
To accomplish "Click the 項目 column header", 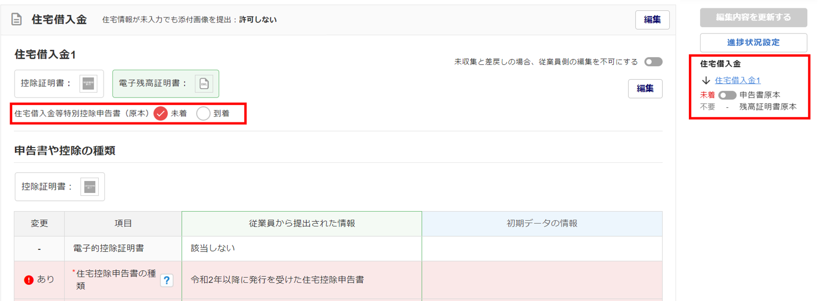I will [123, 223].
